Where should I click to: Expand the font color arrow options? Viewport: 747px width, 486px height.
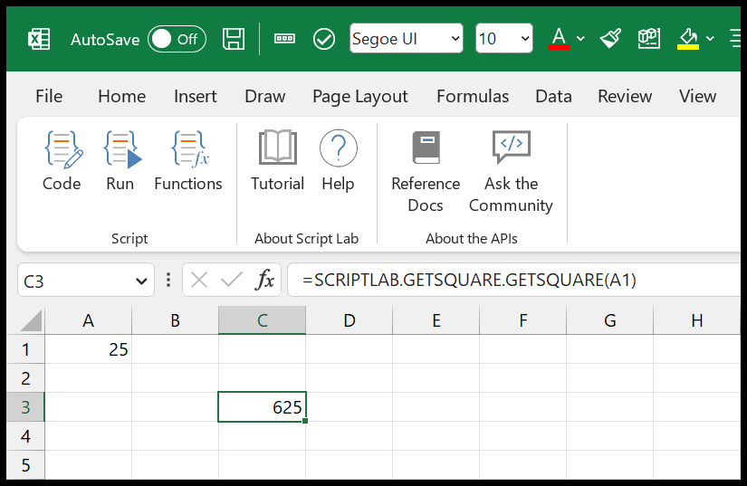580,39
